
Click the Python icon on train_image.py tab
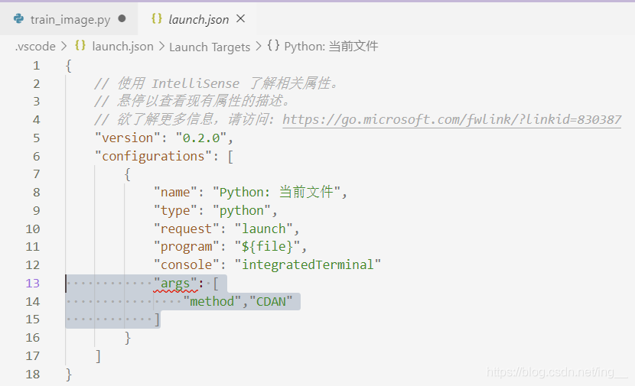(19, 19)
